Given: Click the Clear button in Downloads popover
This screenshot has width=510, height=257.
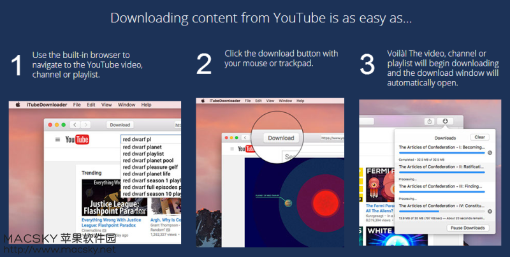Looking at the screenshot, I should [x=480, y=137].
